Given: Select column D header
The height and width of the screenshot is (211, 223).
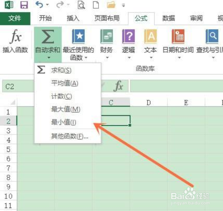Looking at the screenshot, I should [149, 102].
